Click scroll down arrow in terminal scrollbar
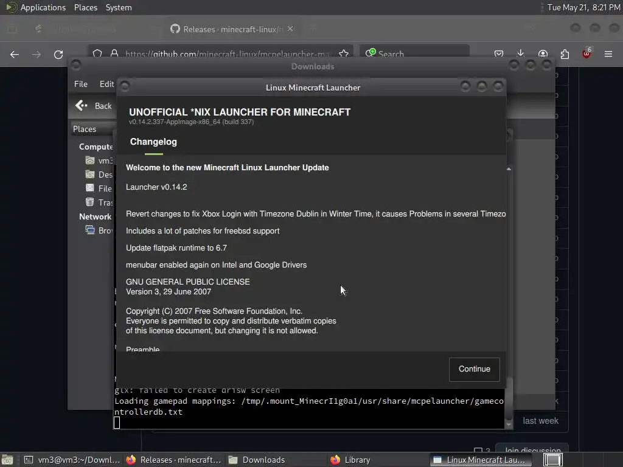Viewport: 623px width, 467px height. click(509, 424)
